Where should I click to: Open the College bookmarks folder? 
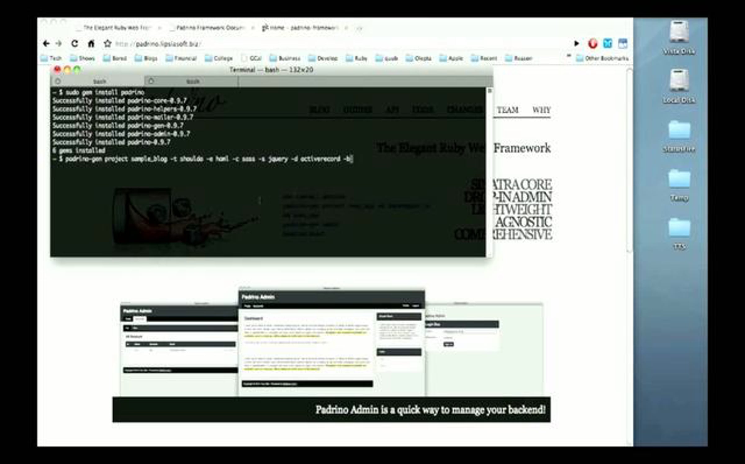click(219, 58)
